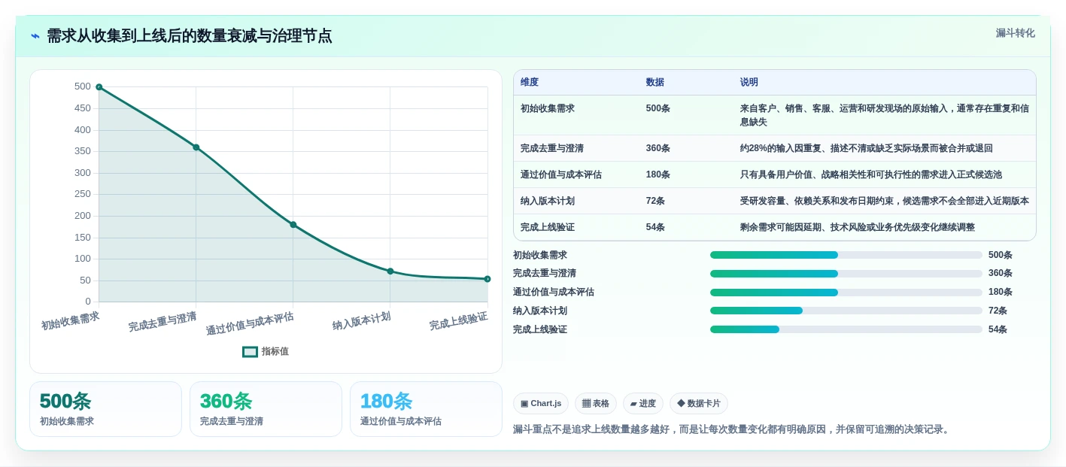Click the 指标值 legend label
1066x467 pixels.
pos(275,351)
